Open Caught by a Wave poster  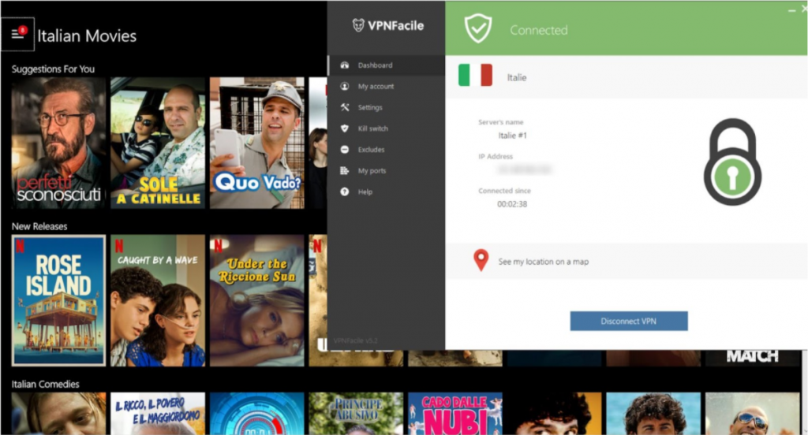tap(158, 301)
